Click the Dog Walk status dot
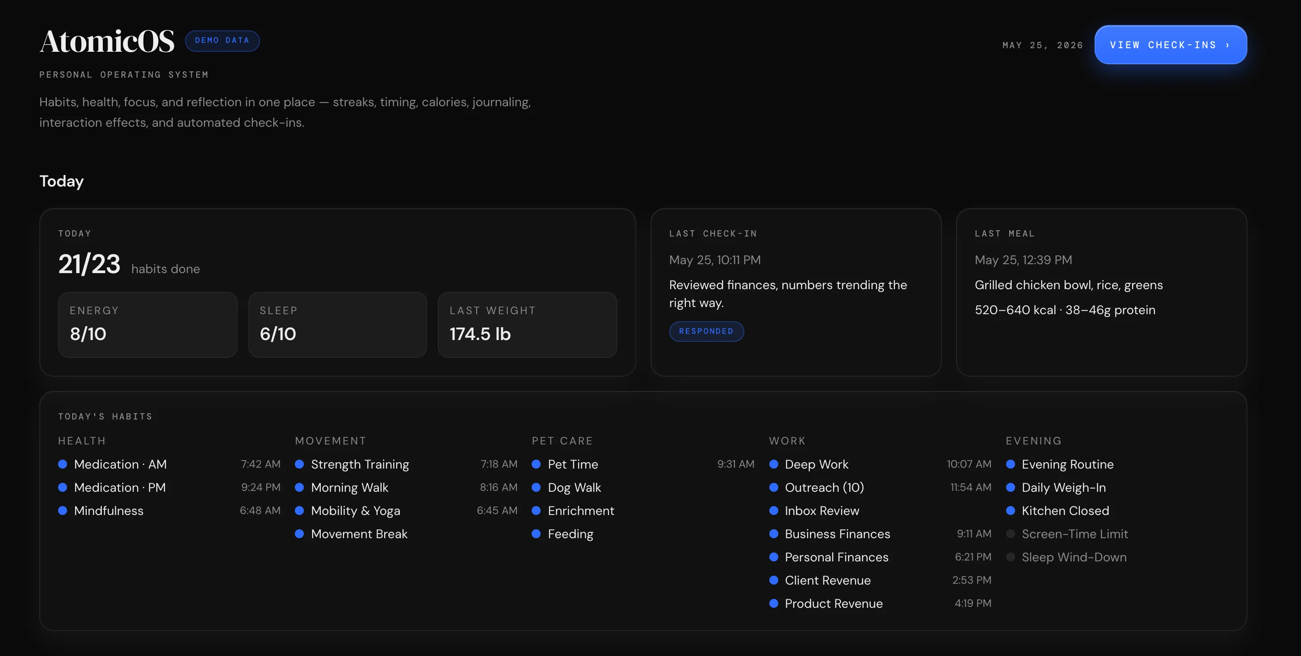 537,487
